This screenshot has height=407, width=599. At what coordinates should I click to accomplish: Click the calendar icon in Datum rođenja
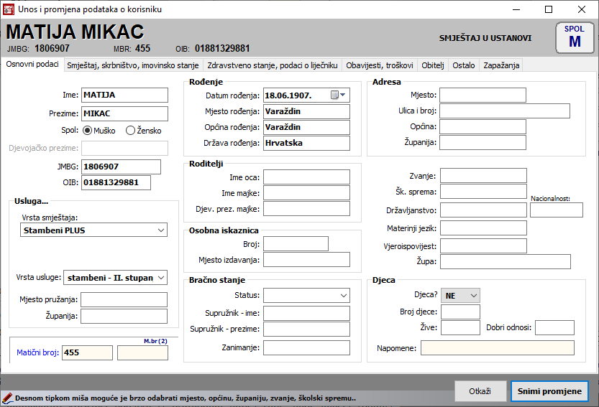click(334, 95)
